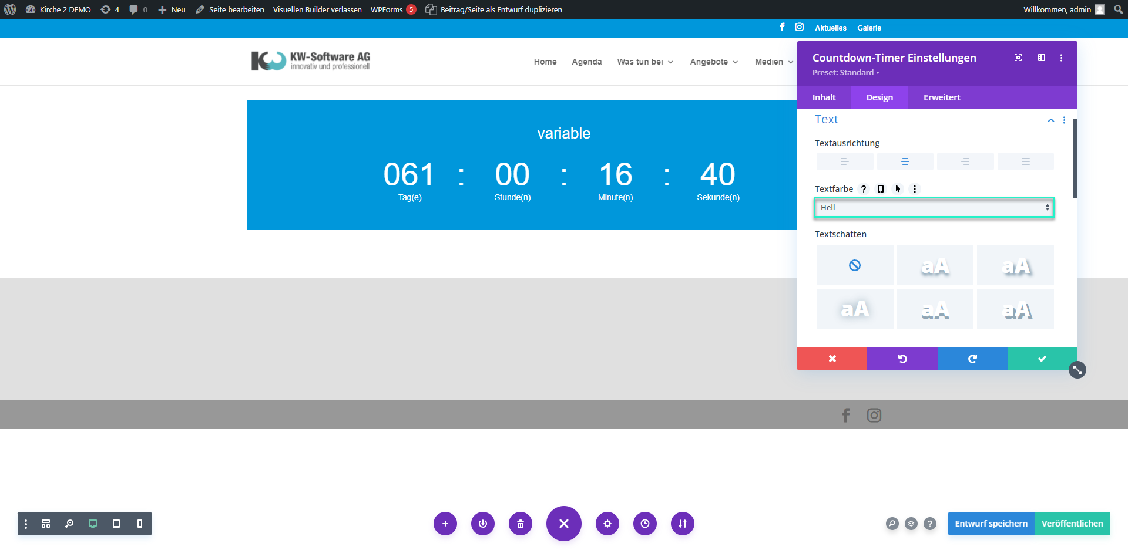
Task: Switch to phone preview mode icon
Action: pyautogui.click(x=140, y=524)
